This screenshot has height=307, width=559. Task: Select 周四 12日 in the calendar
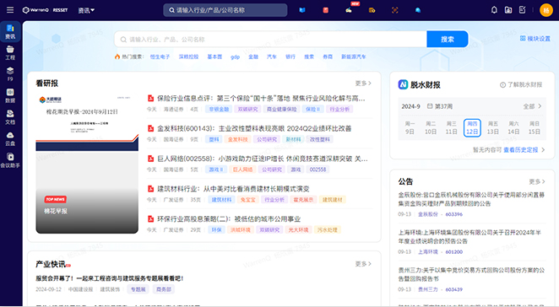click(x=472, y=128)
